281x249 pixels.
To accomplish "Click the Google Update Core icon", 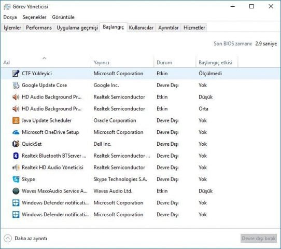I will point(16,85).
